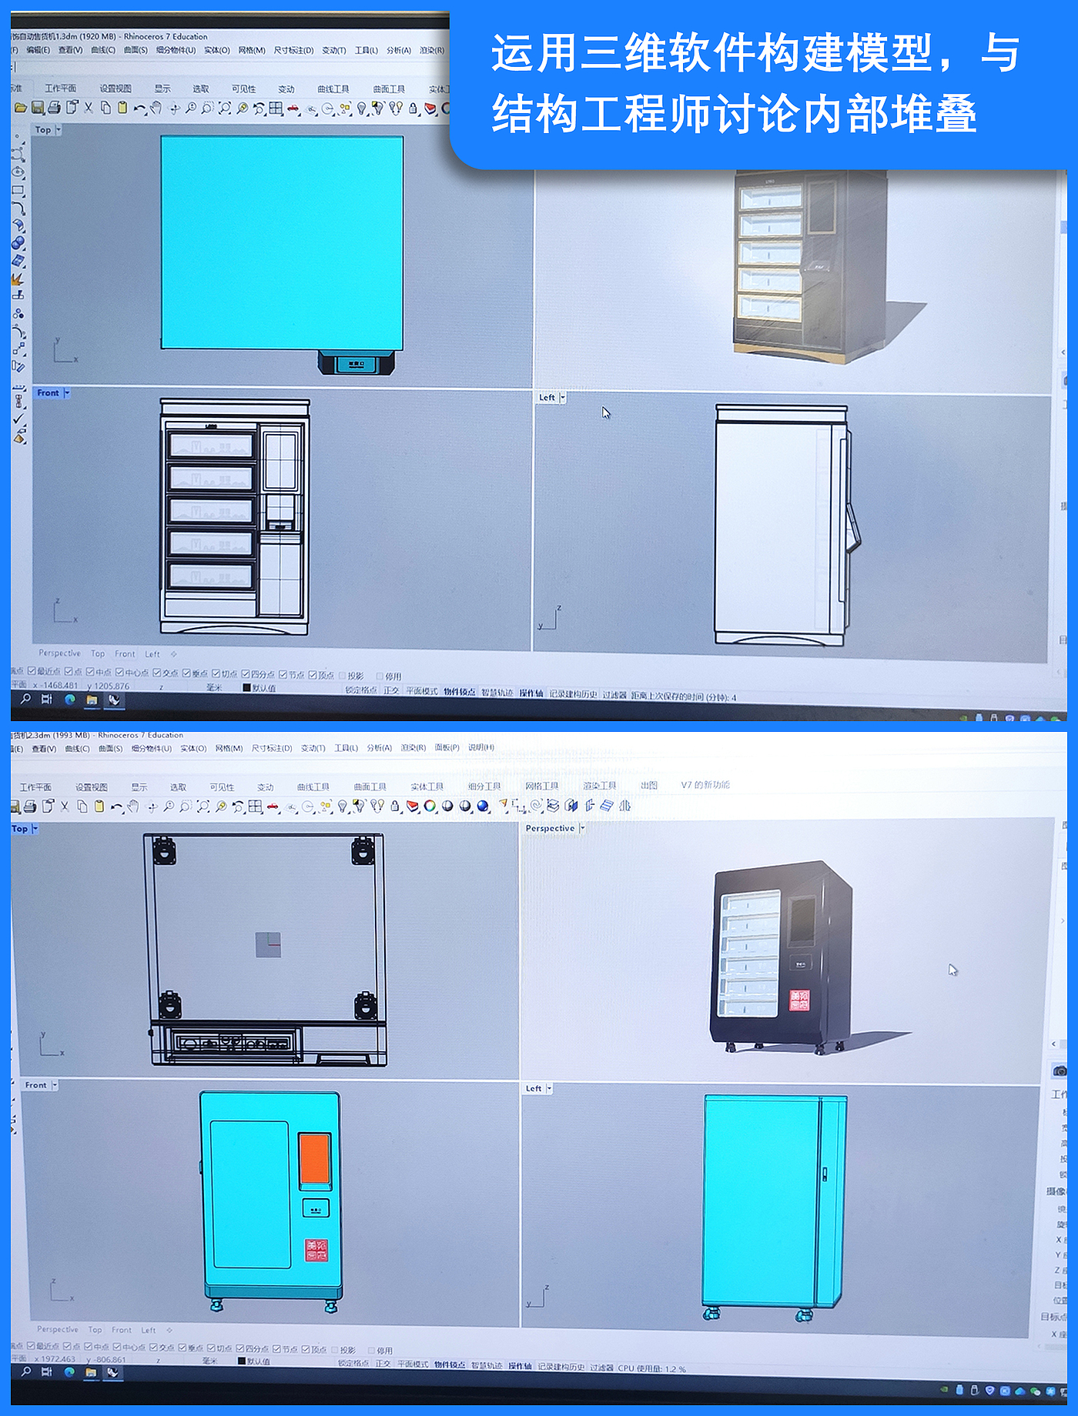
Task: Click the Open file folder icon in the 1.3dm window
Action: tap(21, 108)
